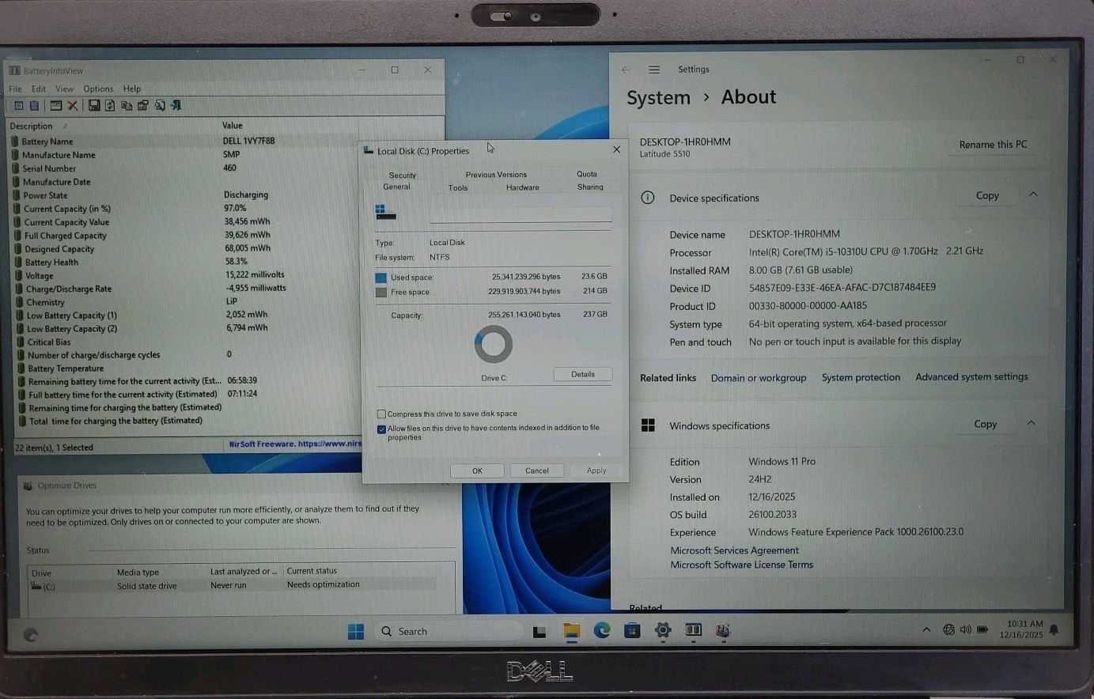Click the speaker volume tray icon
The height and width of the screenshot is (699, 1094).
965,629
